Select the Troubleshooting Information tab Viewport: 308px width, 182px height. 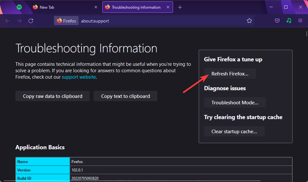tap(137, 7)
